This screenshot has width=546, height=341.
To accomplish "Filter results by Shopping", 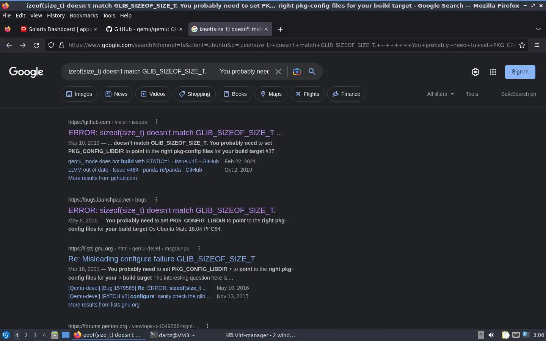I will tap(195, 94).
